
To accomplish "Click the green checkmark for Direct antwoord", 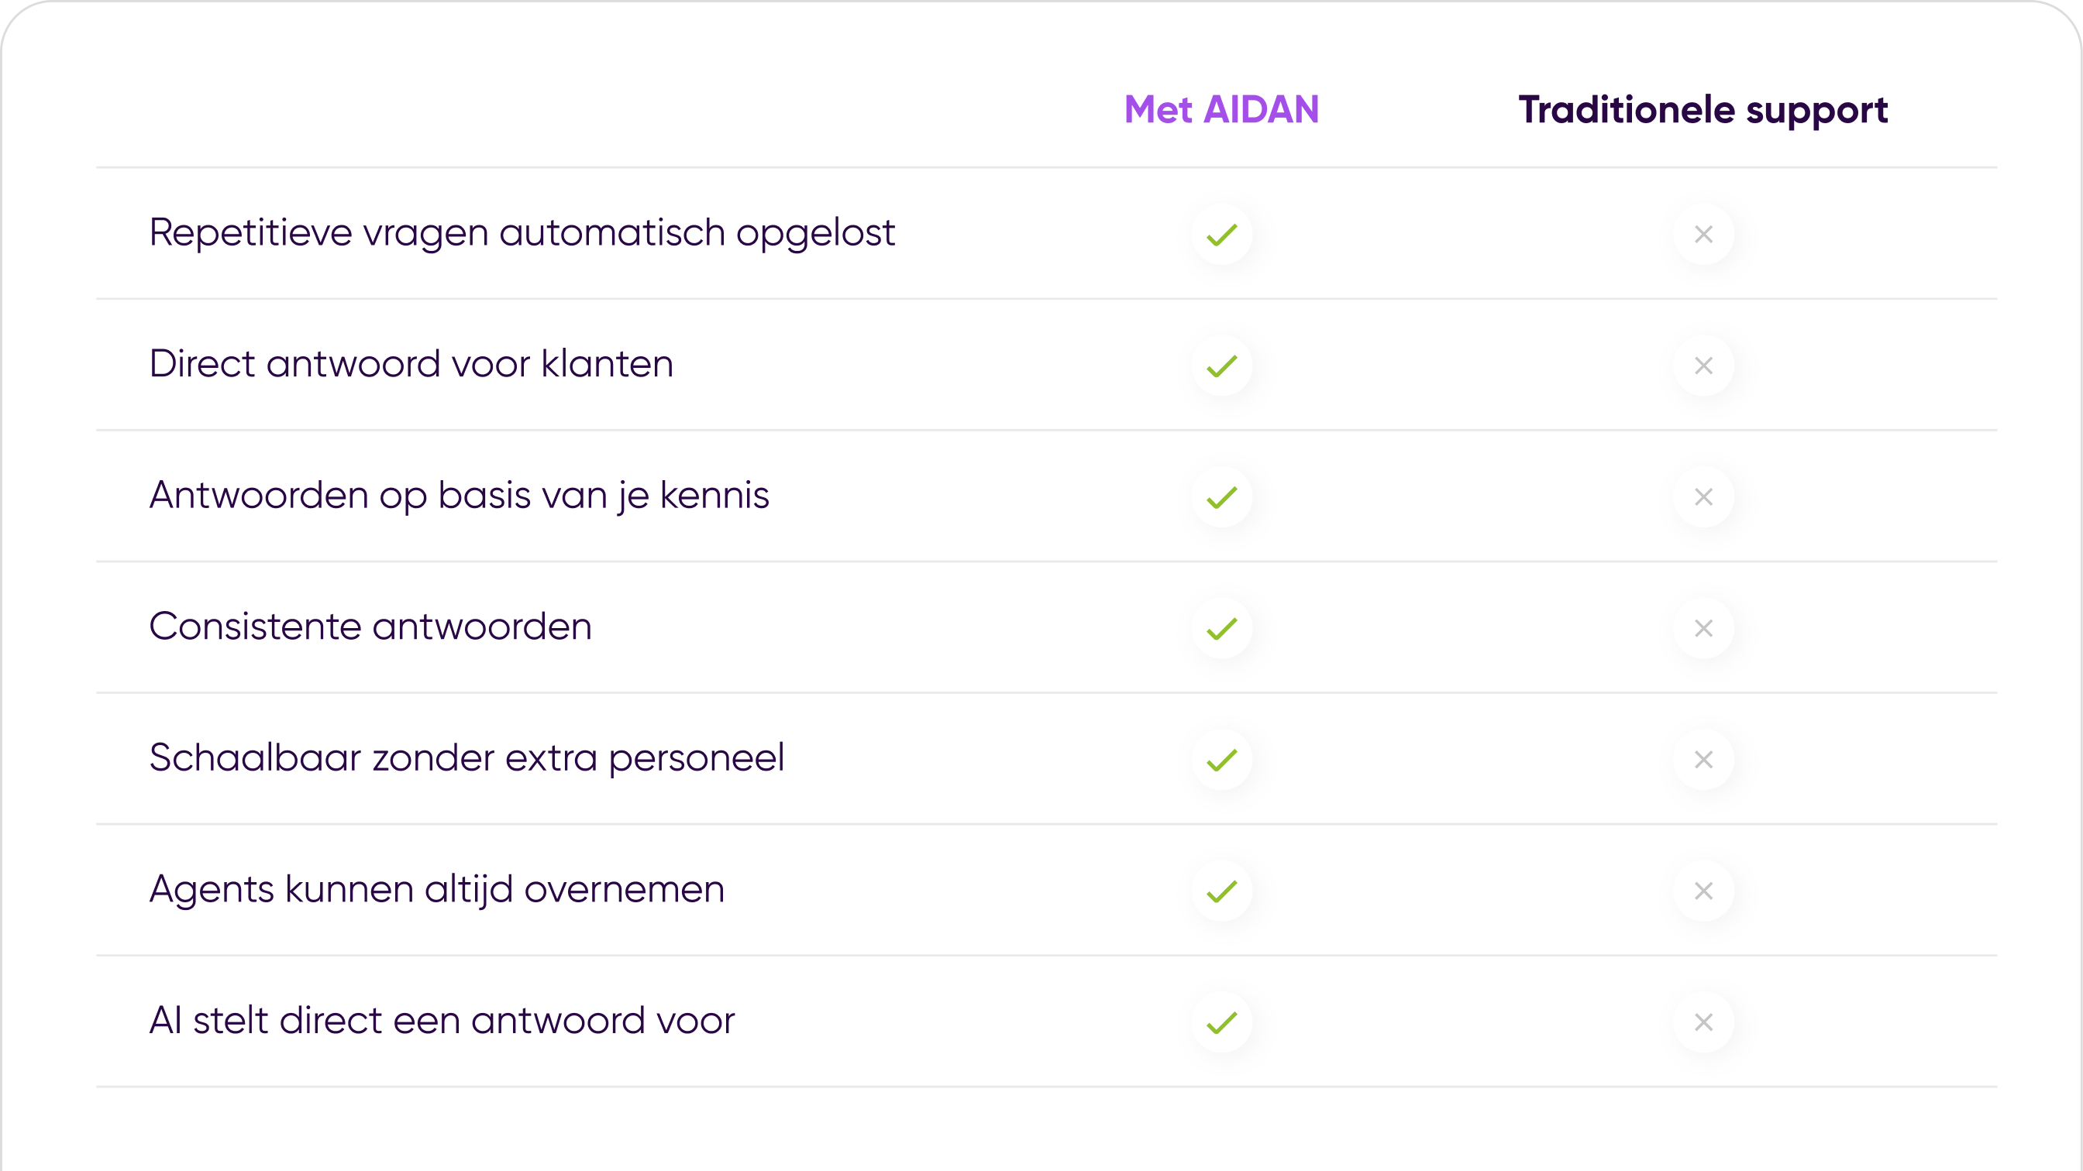I will pyautogui.click(x=1222, y=366).
